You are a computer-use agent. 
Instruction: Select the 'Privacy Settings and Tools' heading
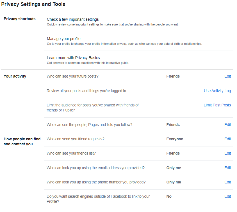coord(33,4)
